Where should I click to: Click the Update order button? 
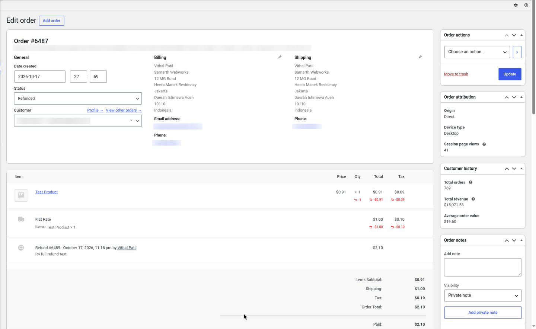(510, 74)
